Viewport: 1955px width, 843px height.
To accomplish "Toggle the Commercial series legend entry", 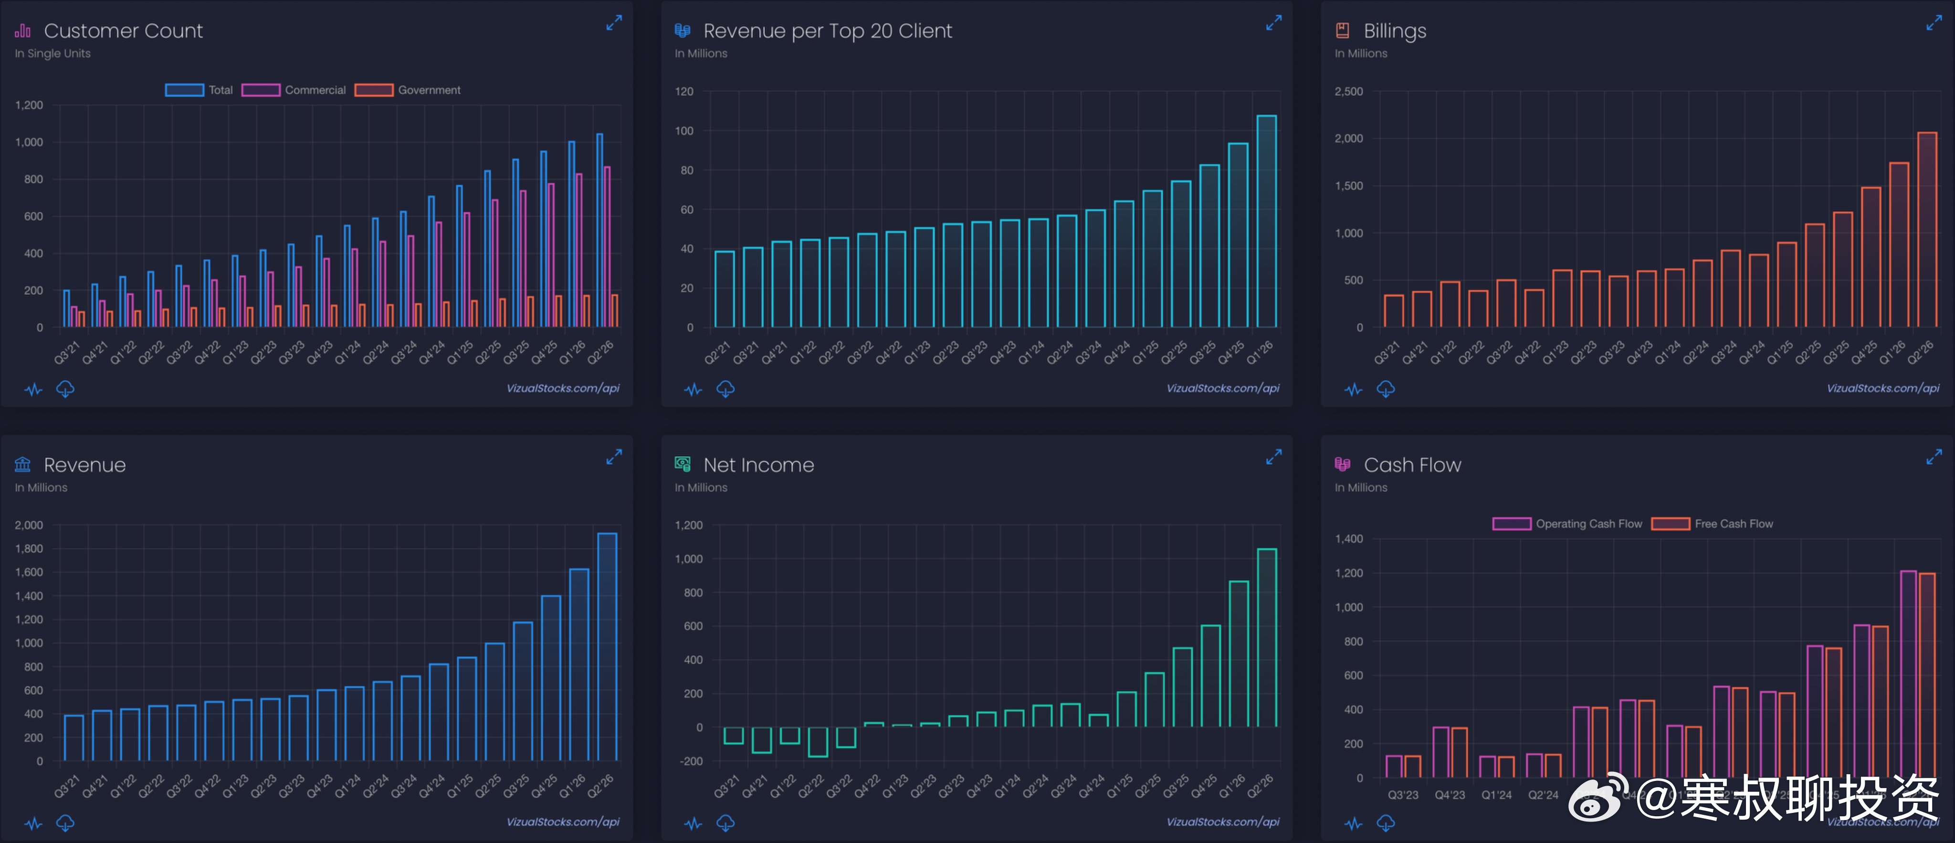I will [294, 90].
